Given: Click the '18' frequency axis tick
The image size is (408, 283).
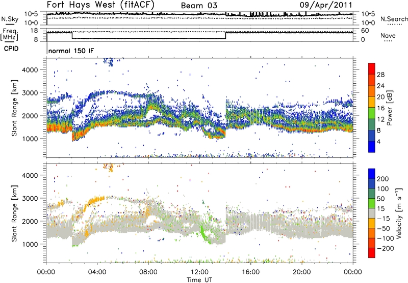Looking at the screenshot, I should pos(34,31).
